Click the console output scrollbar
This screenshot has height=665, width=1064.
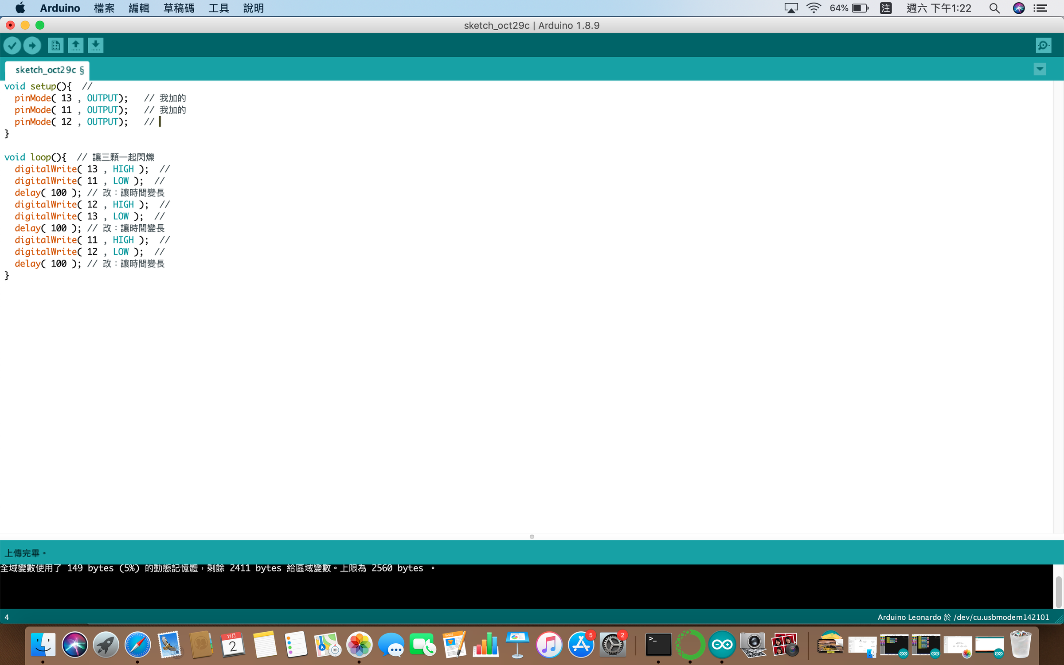(1058, 591)
